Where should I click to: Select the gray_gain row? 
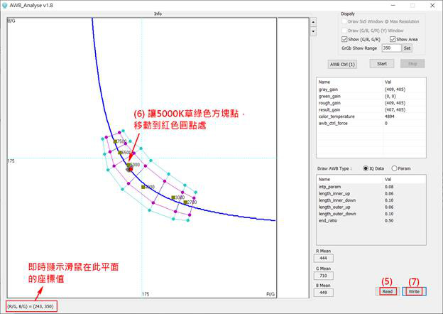click(x=371, y=90)
